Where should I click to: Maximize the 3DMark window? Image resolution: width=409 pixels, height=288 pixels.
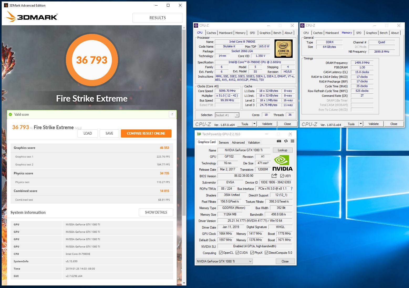168,5
